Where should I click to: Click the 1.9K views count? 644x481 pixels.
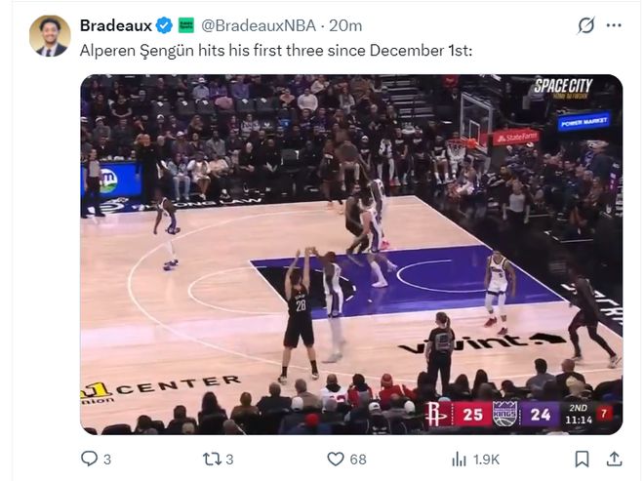tap(486, 460)
